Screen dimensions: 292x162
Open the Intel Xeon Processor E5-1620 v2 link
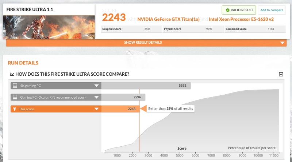pos(241,19)
